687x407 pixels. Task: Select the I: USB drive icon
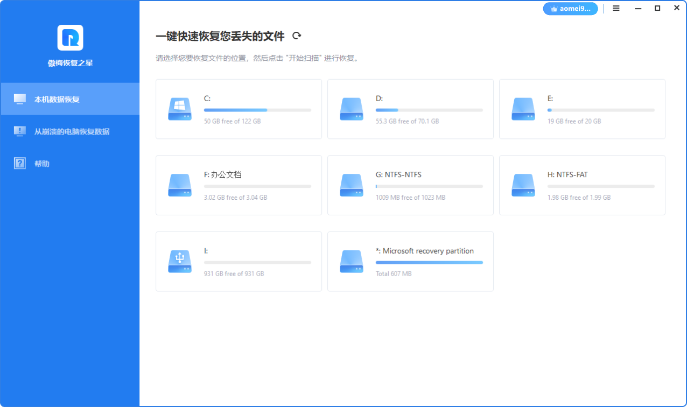point(179,262)
